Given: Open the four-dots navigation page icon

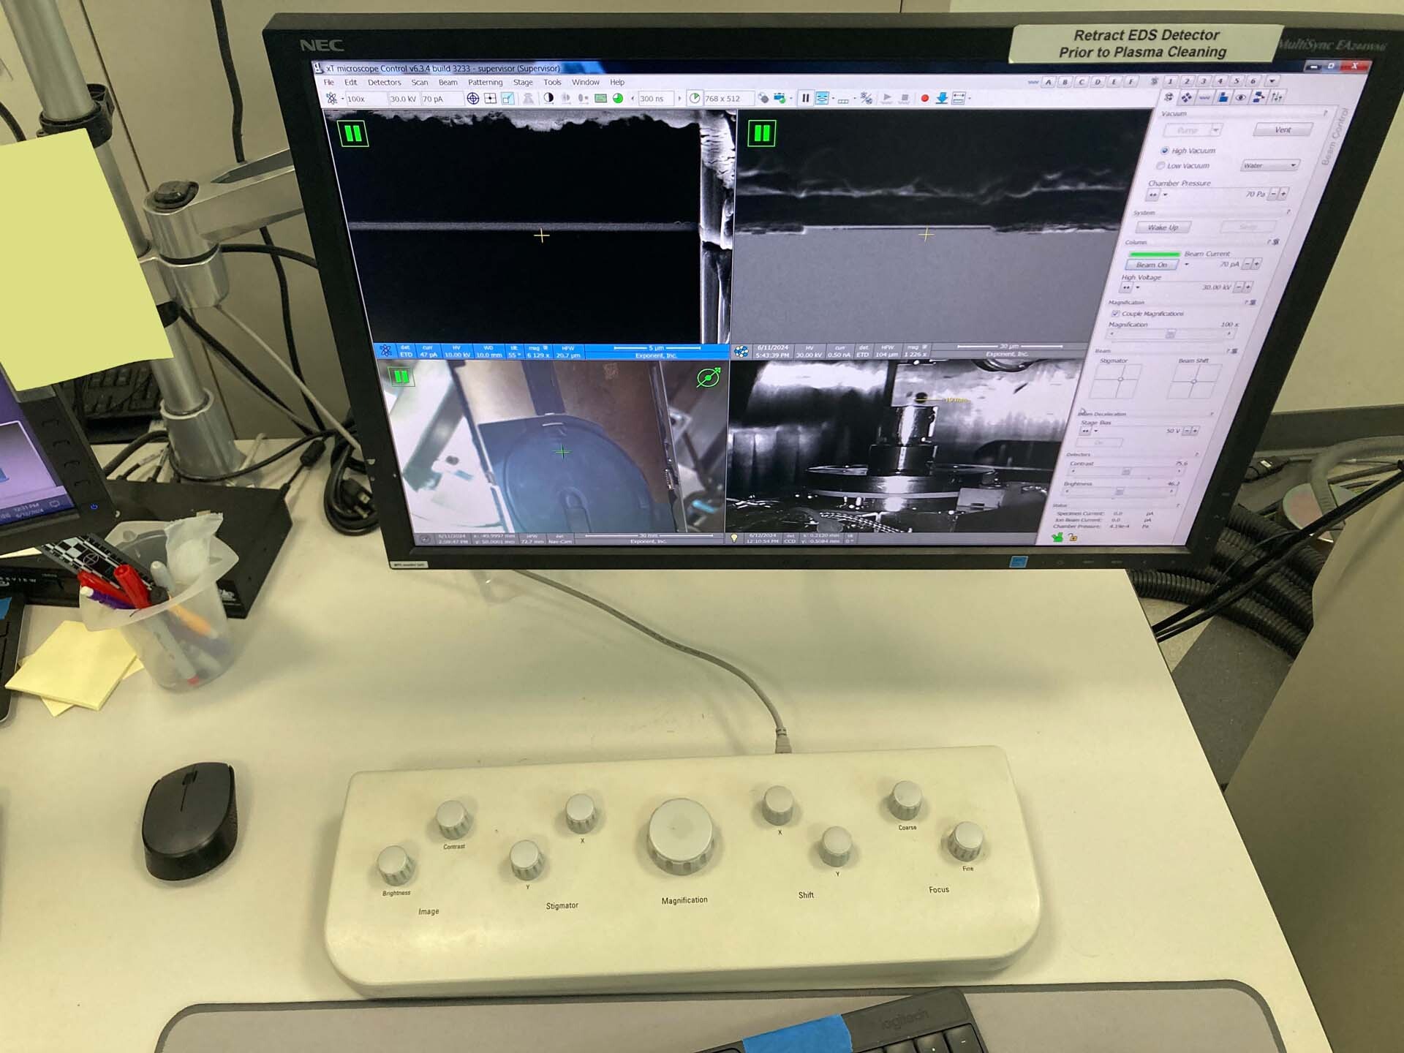Looking at the screenshot, I should tap(1186, 97).
